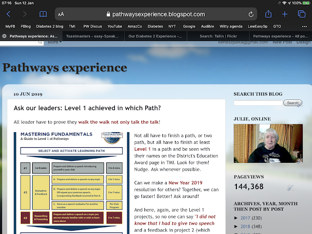Click the Diabetes bookmark after AmazCo
The height and width of the screenshot is (234, 312).
pos(155,26)
